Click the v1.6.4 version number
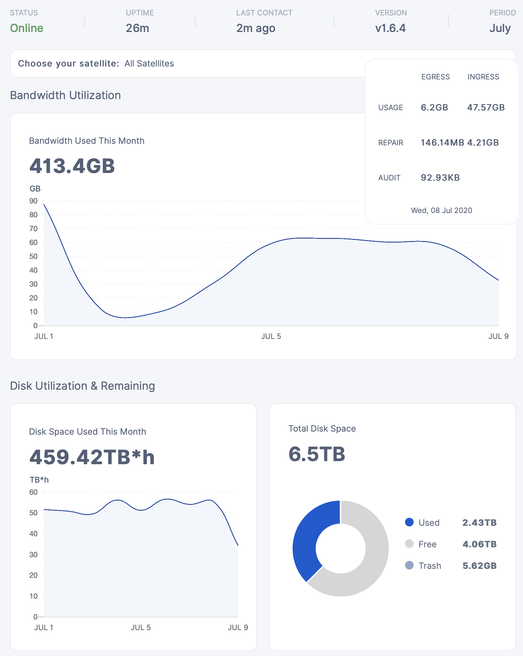Screen dimensions: 523x656 point(390,28)
